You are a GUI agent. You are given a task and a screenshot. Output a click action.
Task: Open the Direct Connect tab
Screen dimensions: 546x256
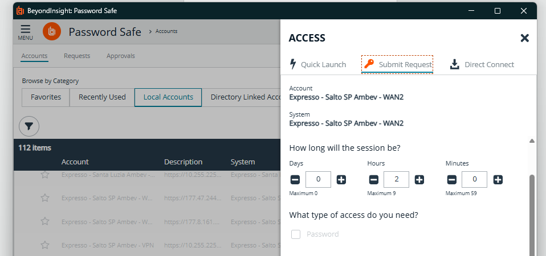(482, 65)
